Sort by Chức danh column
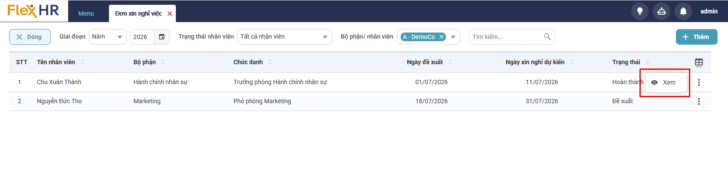728x170 pixels. (270, 62)
